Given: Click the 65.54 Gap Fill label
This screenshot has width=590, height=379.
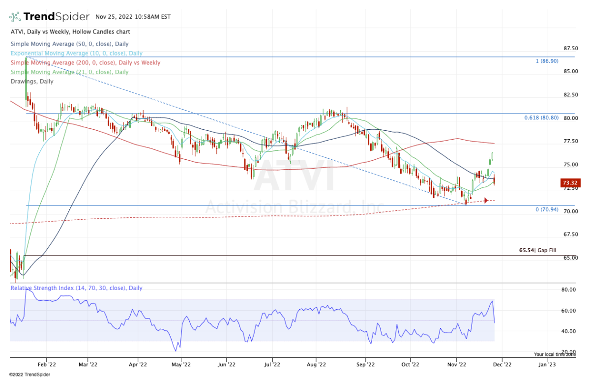Looking at the screenshot, I should click(538, 250).
